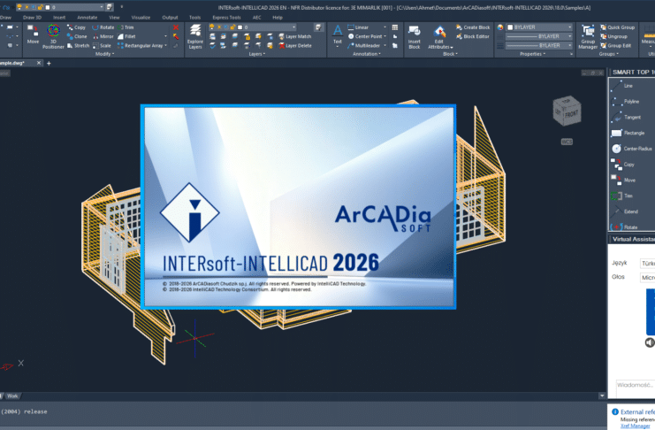Expand the Rectangular Array dropdown

click(164, 45)
